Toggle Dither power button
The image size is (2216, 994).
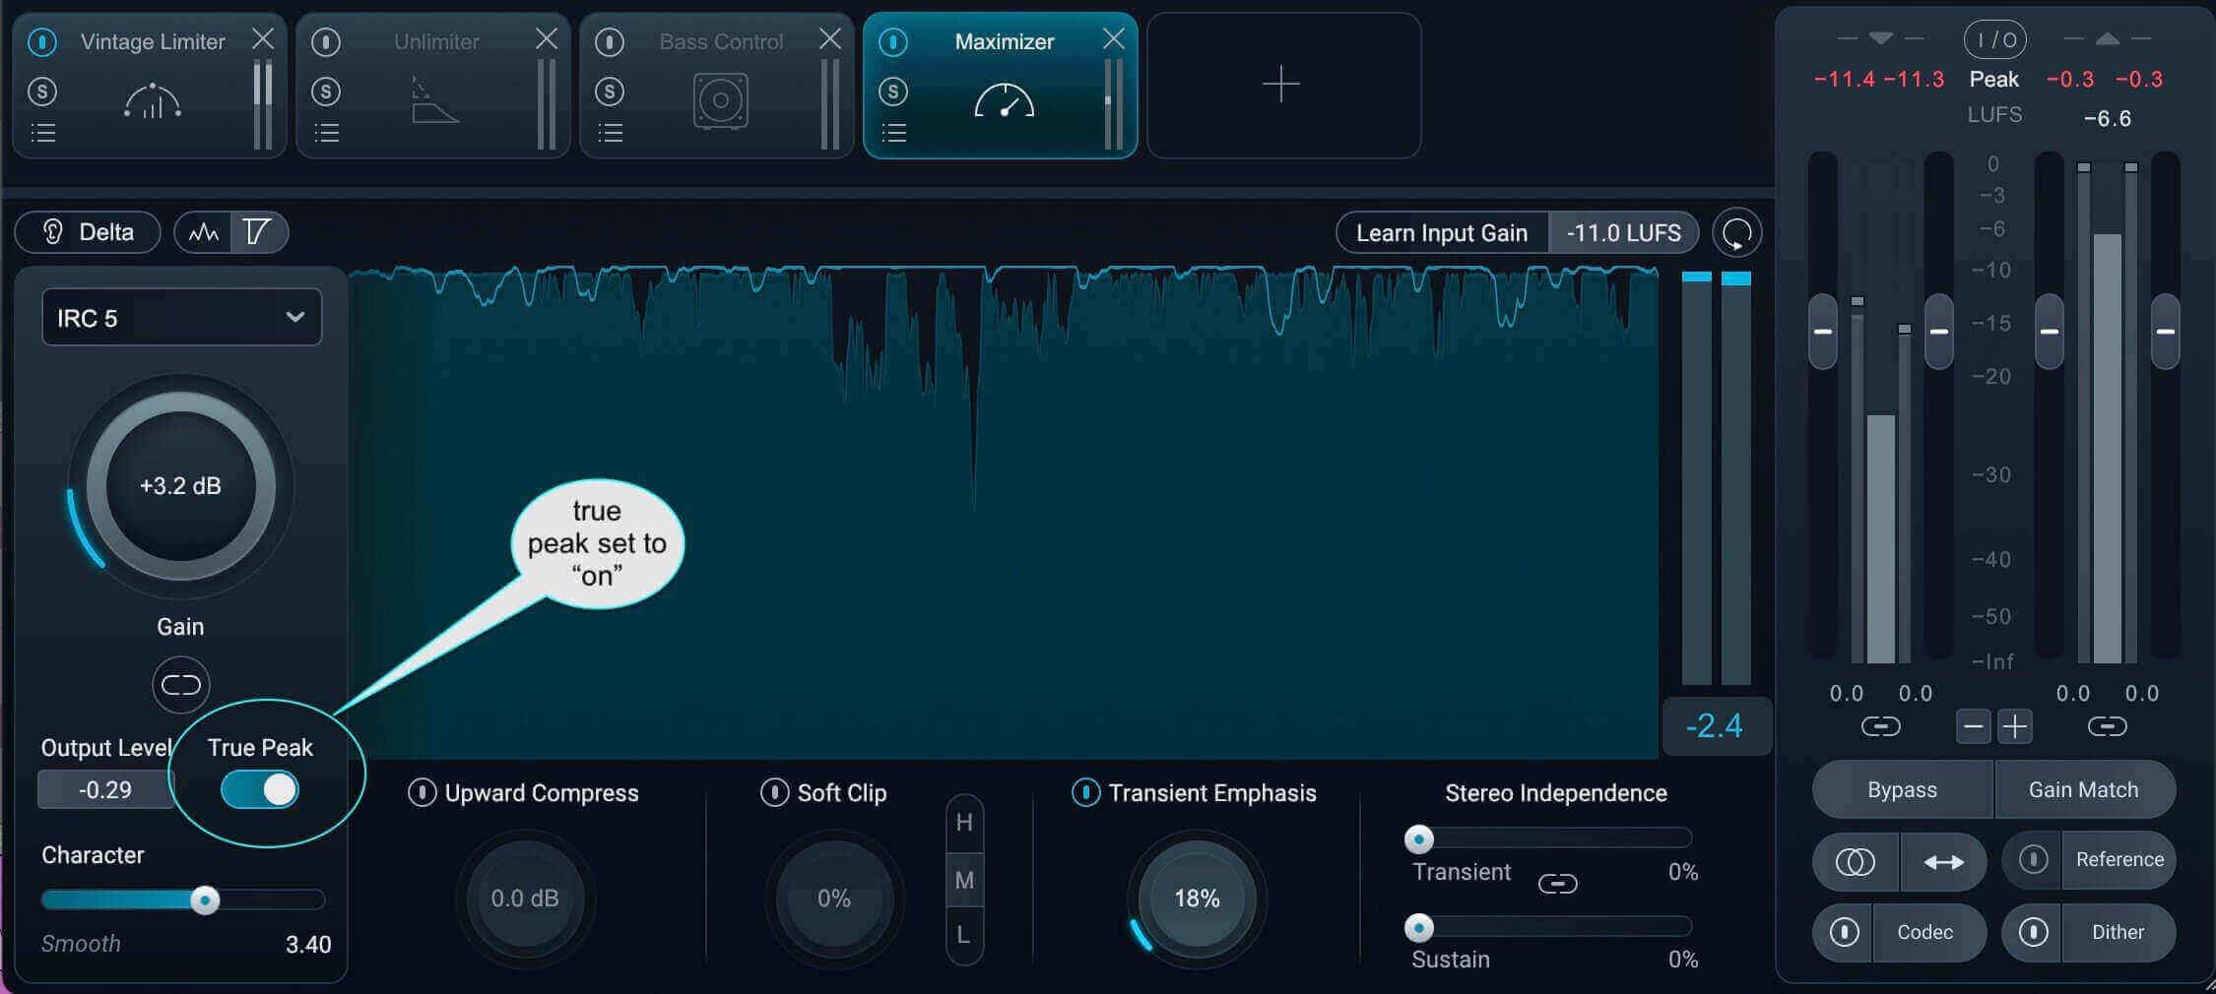(2033, 932)
